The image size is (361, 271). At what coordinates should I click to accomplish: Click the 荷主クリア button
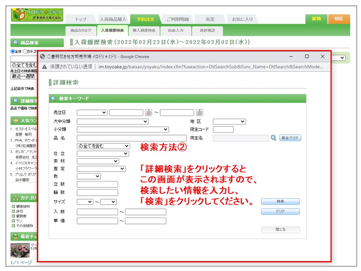coord(290,138)
